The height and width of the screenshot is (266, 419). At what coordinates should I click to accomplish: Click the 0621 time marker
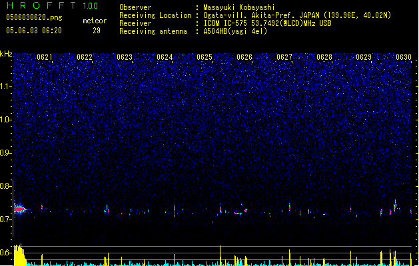pyautogui.click(x=45, y=57)
